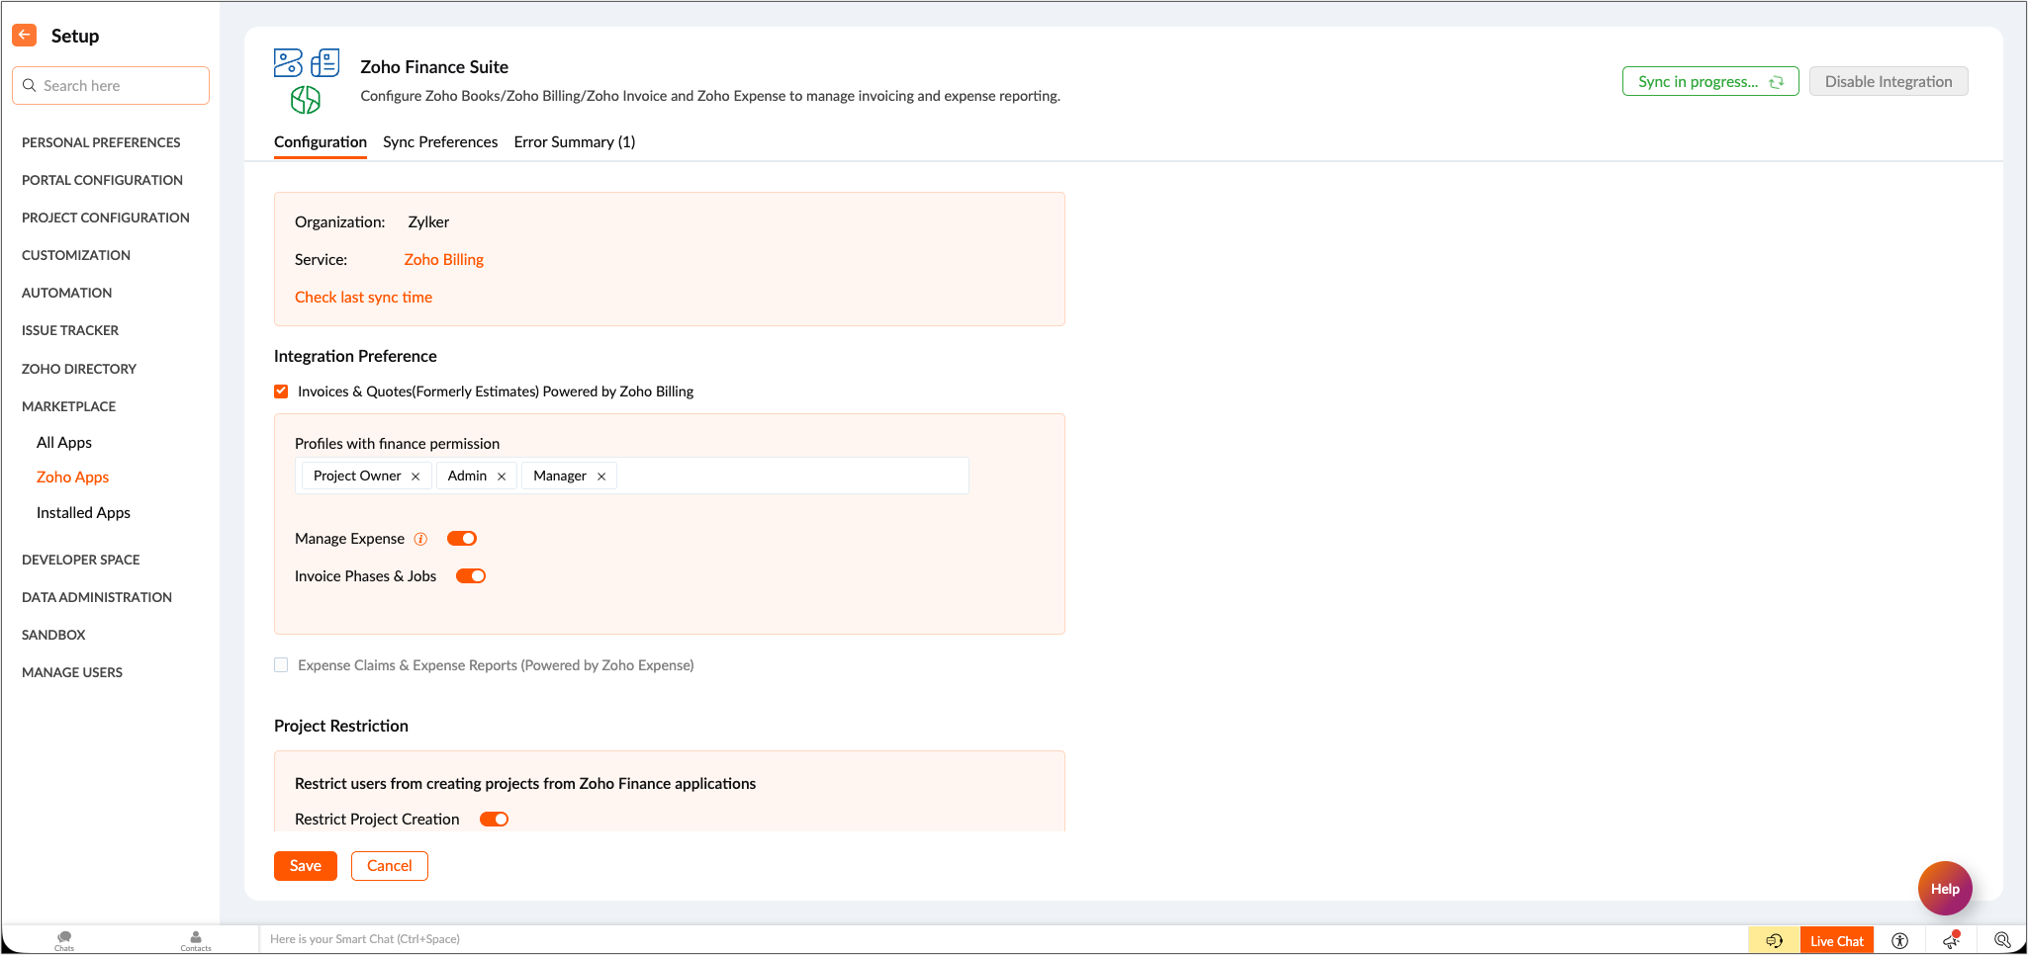Toggle the Restrict Project Creation switch
The image size is (2028, 955).
(x=494, y=820)
